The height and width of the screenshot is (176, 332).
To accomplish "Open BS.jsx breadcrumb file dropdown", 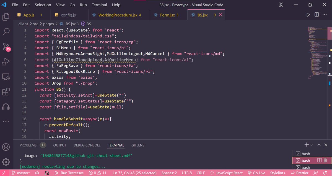I will [68, 24].
